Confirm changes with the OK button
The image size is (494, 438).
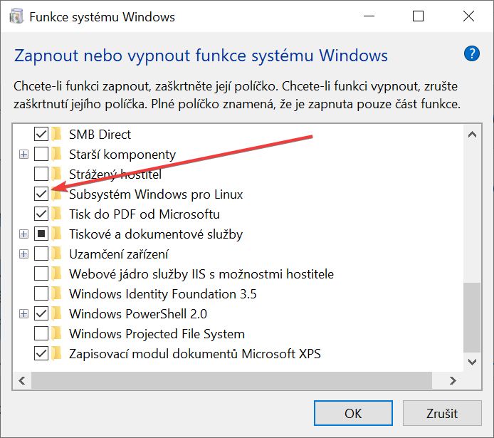point(353,413)
